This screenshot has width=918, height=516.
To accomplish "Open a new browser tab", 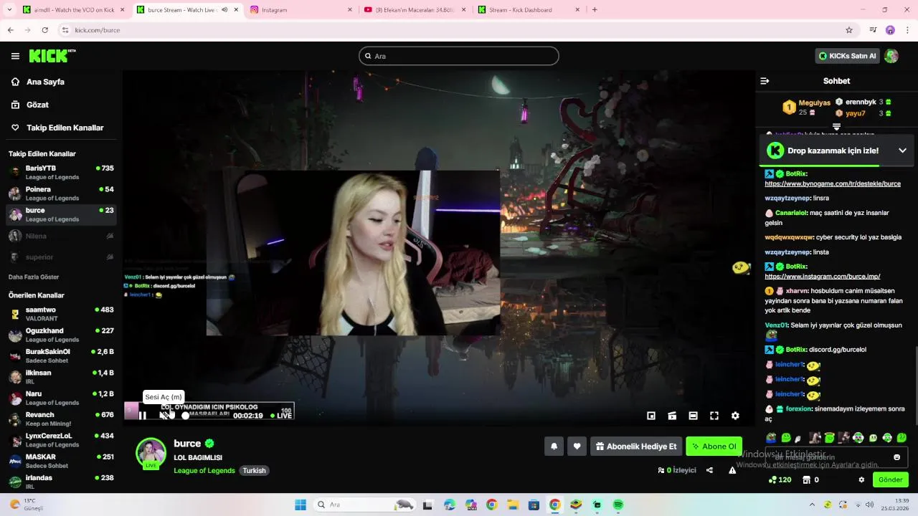I will pos(595,10).
